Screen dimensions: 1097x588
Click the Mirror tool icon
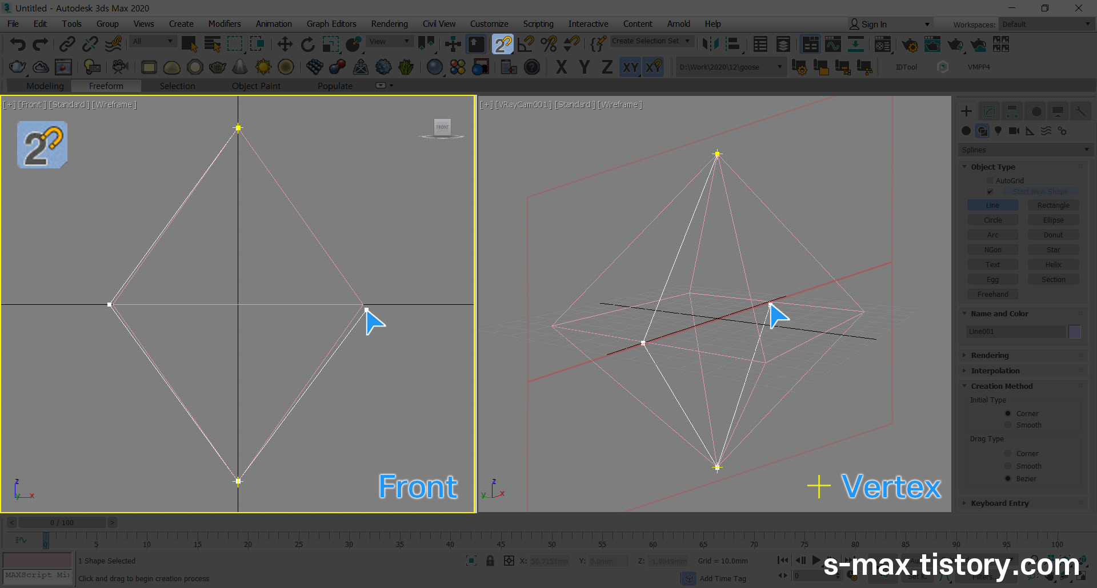point(710,44)
